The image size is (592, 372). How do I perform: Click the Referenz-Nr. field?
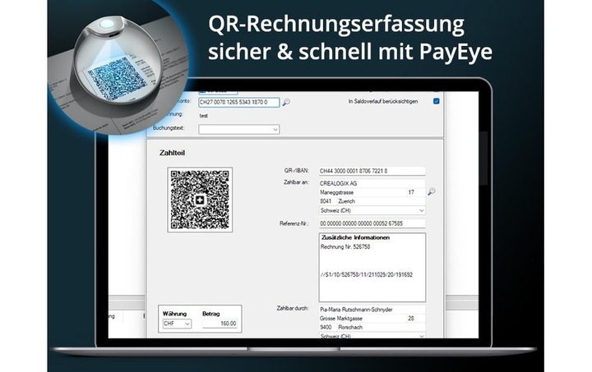point(372,223)
